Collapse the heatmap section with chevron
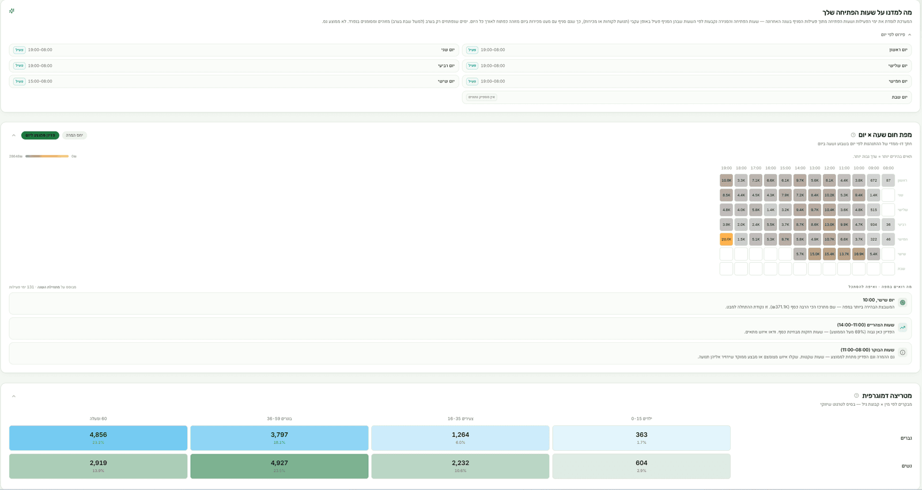This screenshot has height=490, width=922. 14,135
